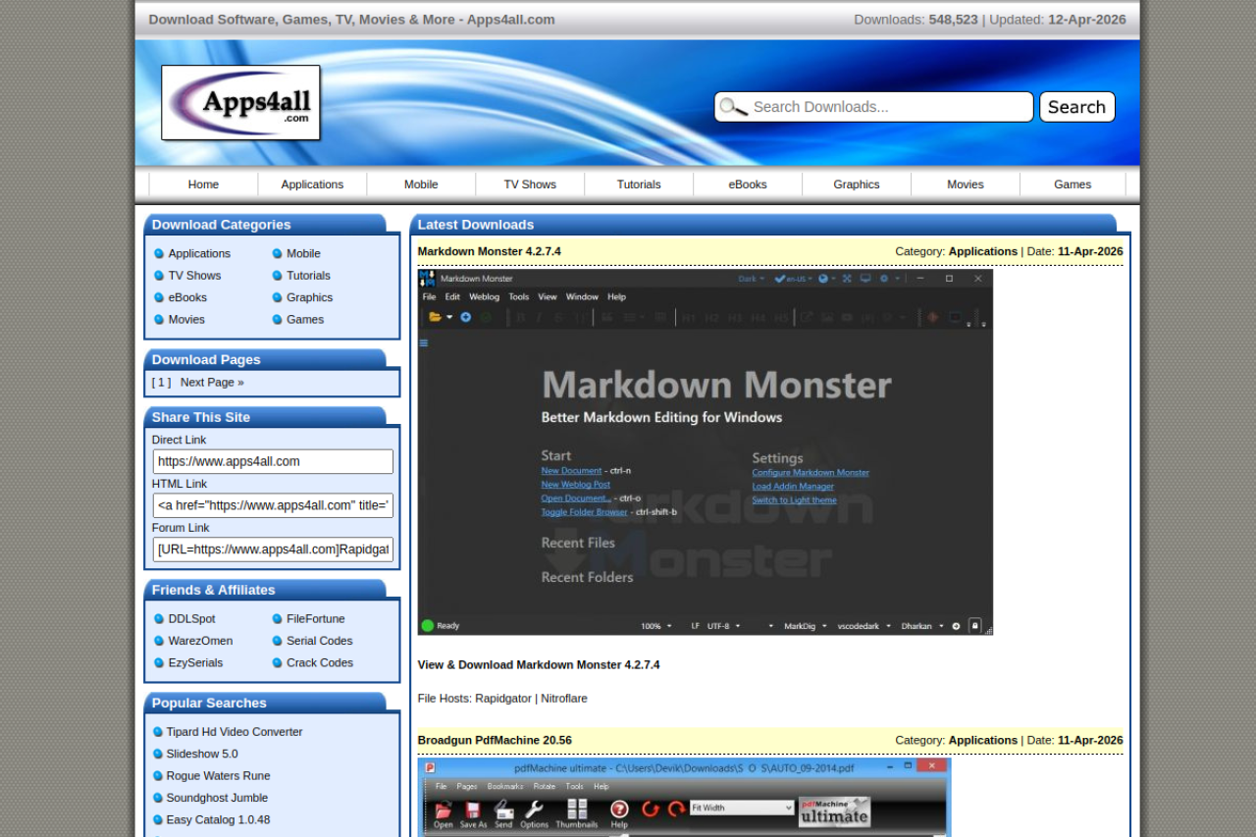The width and height of the screenshot is (1256, 837).
Task: Focus the Search Downloads text field
Action: (888, 107)
